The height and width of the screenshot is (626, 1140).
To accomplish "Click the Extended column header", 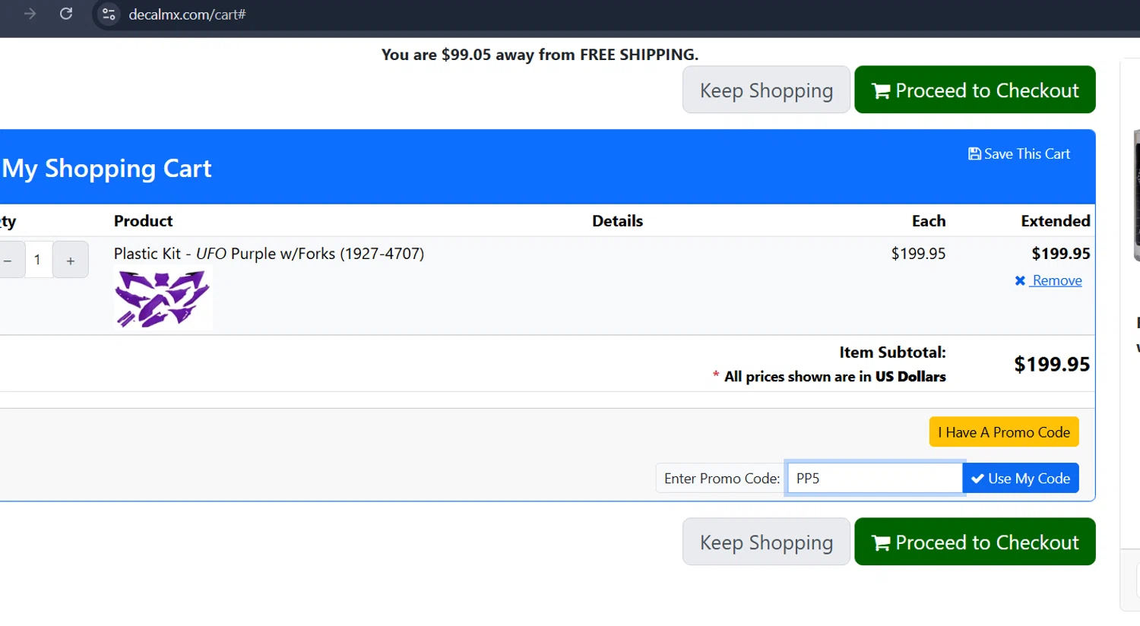I will point(1056,221).
